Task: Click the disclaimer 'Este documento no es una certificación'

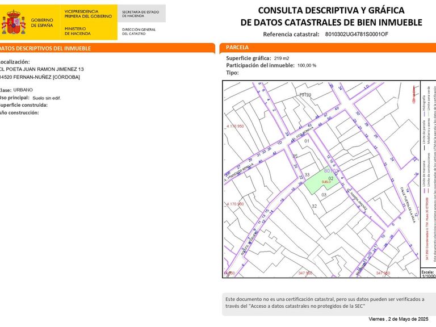Action: [x=325, y=303]
